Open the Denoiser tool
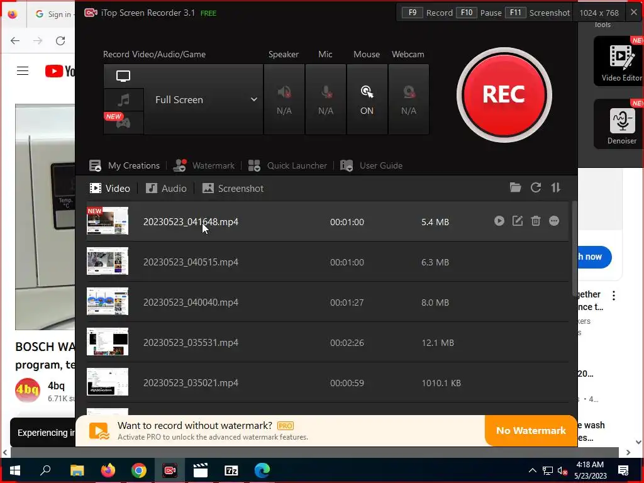 coord(621,124)
